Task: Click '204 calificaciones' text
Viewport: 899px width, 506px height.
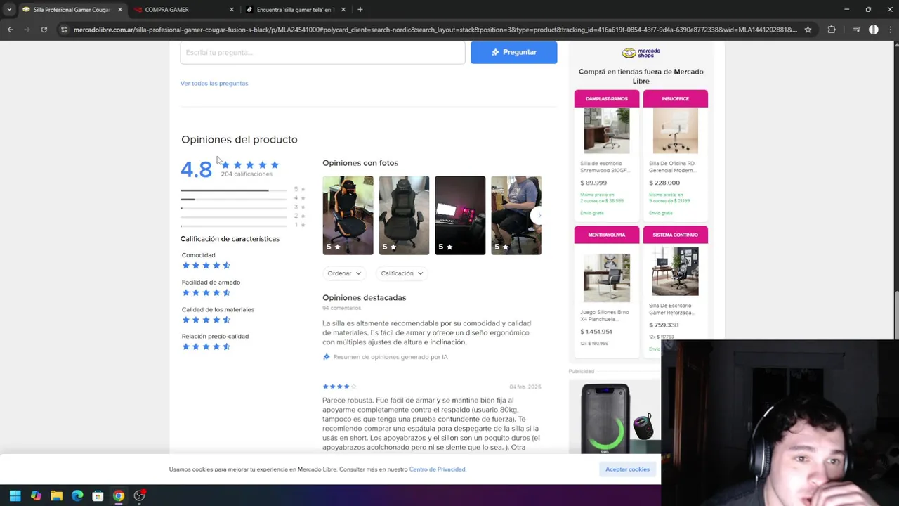Action: click(x=247, y=174)
